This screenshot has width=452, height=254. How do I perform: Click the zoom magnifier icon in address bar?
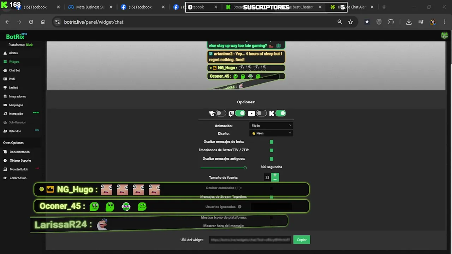[x=340, y=22]
